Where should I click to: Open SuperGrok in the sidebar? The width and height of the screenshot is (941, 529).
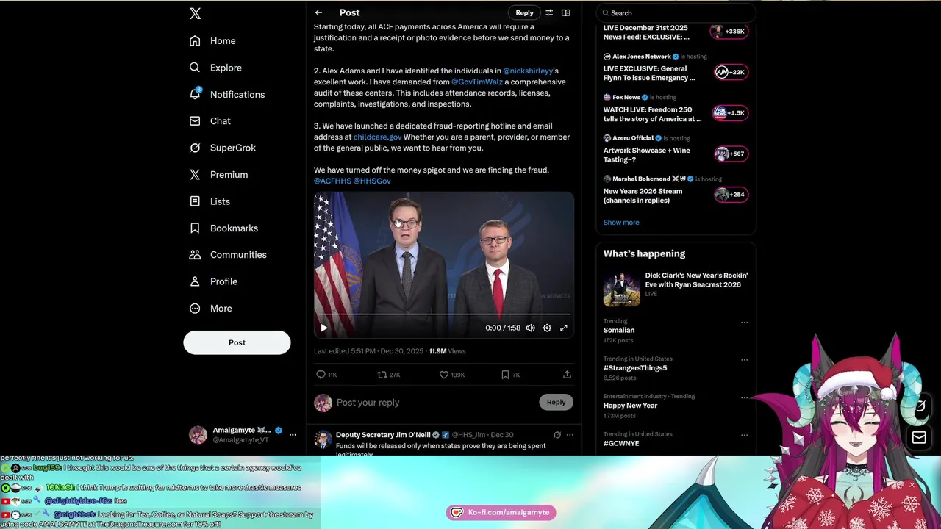tap(223, 148)
